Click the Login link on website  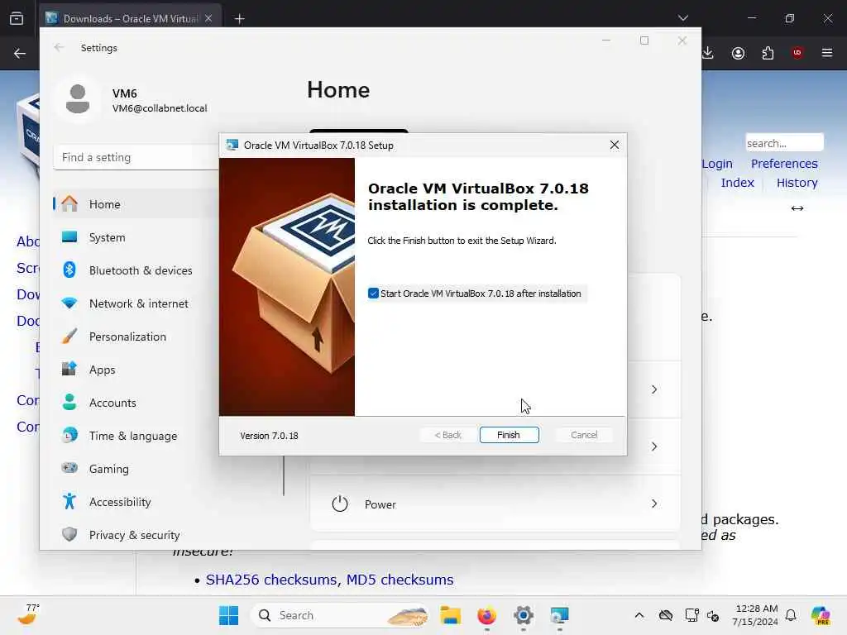click(717, 164)
